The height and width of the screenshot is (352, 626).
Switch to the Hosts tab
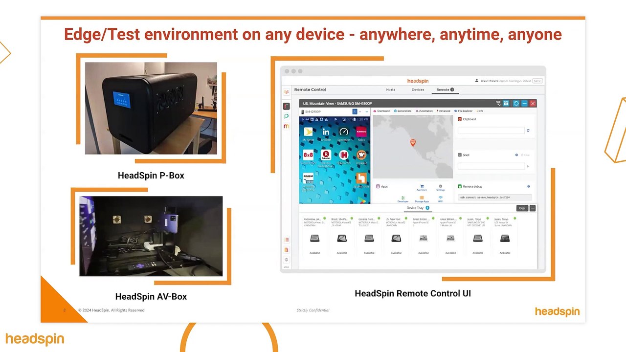coord(390,89)
